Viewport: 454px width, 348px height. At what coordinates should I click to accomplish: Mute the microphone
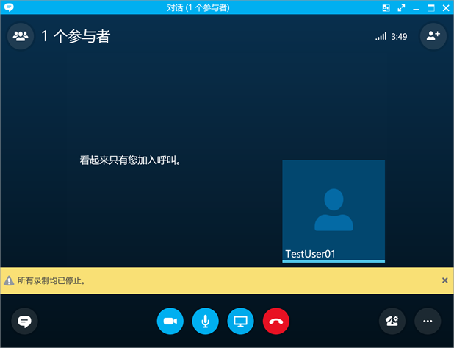pyautogui.click(x=206, y=321)
